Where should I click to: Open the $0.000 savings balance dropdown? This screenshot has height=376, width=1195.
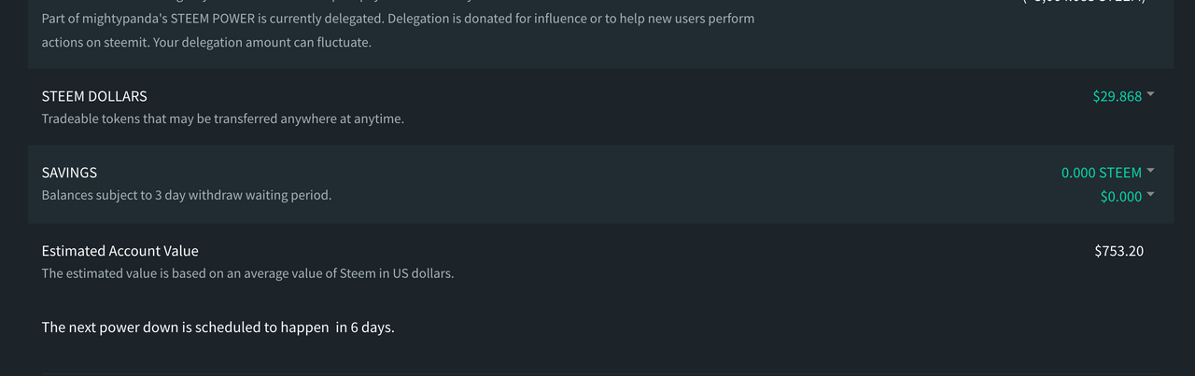[1120, 196]
